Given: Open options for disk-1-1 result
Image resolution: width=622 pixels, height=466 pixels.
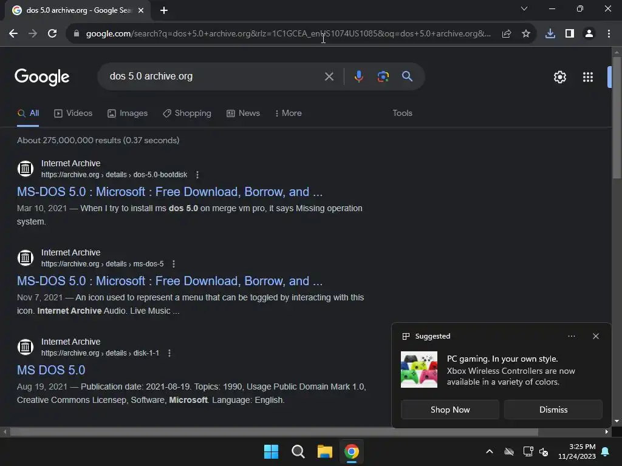Looking at the screenshot, I should tap(169, 353).
